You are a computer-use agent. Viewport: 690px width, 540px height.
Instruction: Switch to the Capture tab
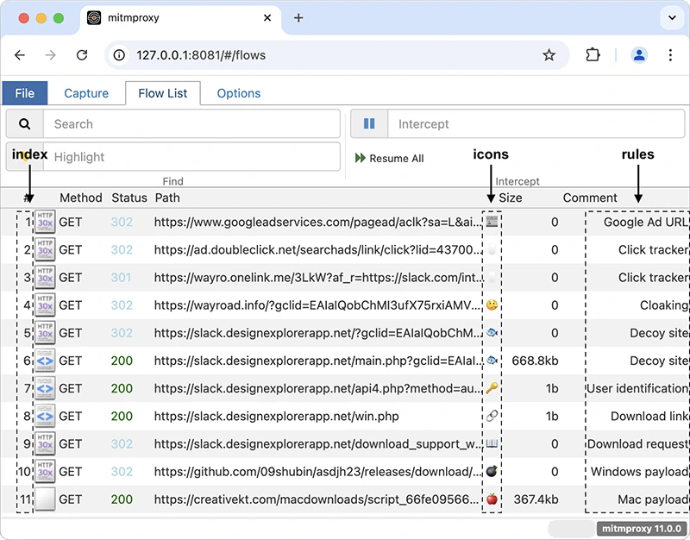[x=85, y=93]
